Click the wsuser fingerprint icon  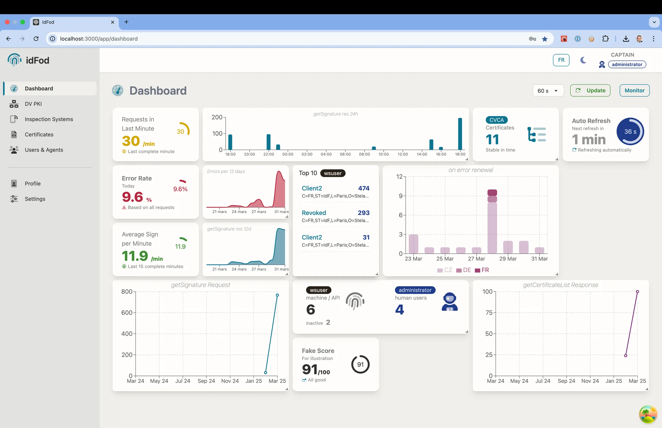pos(355,301)
